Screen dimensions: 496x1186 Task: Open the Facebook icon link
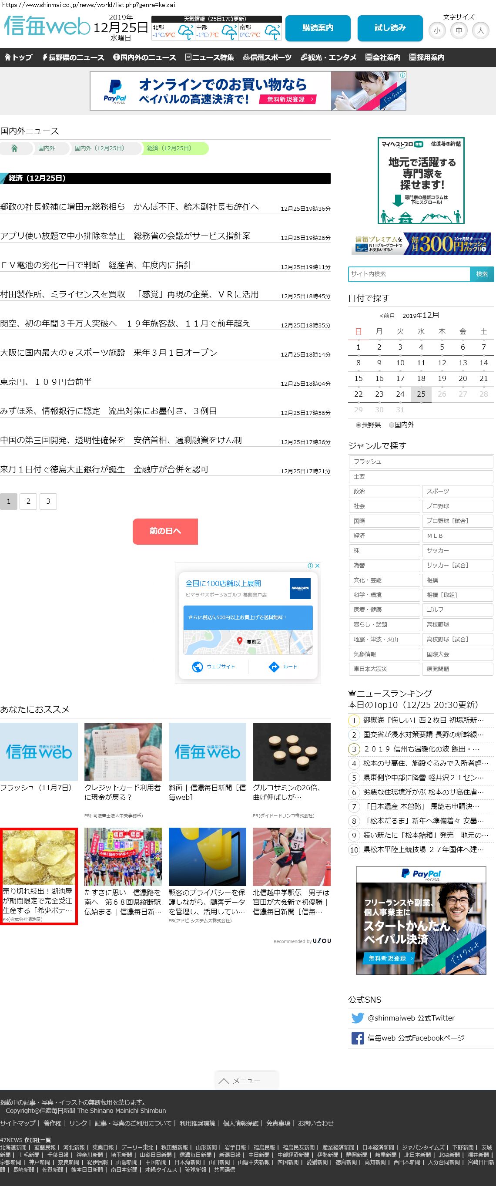click(358, 1038)
